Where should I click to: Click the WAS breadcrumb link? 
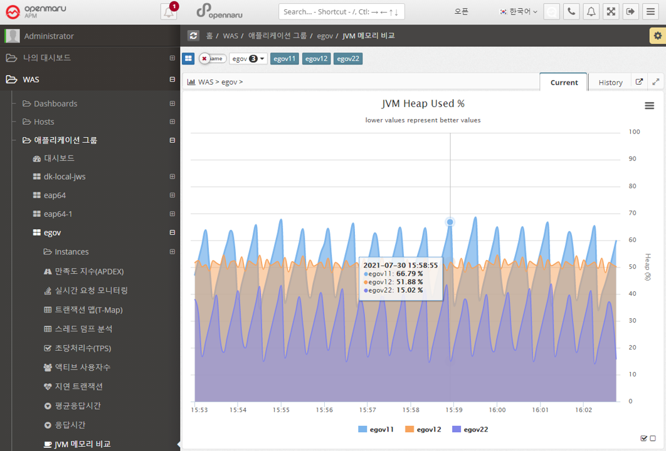click(230, 36)
